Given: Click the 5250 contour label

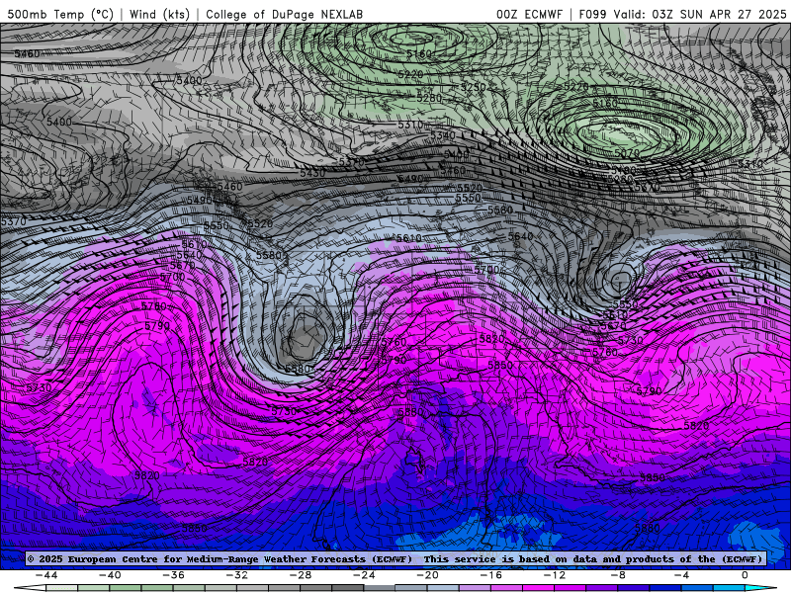Looking at the screenshot, I should point(474,87).
